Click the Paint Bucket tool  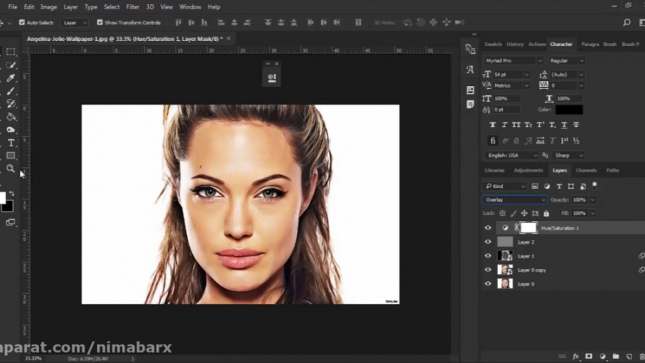coord(11,117)
